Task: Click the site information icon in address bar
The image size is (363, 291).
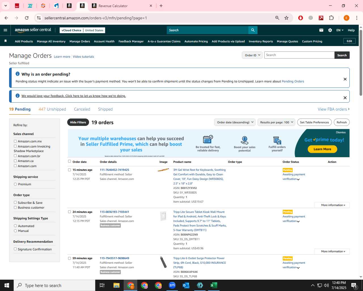Action: tap(39, 18)
